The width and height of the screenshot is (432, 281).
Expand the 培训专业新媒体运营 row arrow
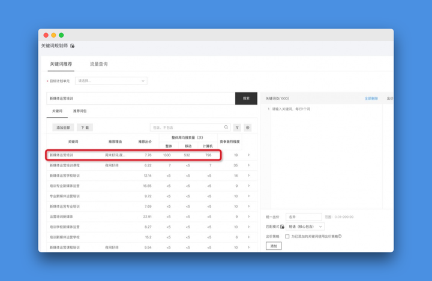[249, 186]
